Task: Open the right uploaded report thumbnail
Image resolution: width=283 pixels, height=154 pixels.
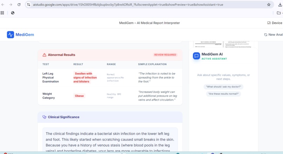Action: [239, 44]
